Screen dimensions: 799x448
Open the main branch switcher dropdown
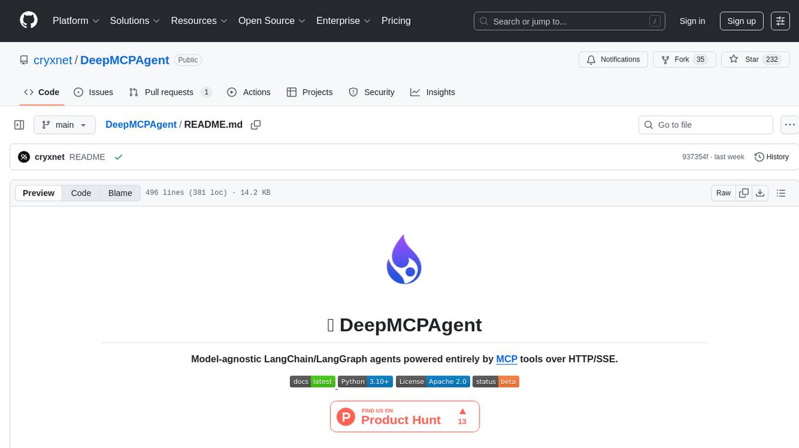pyautogui.click(x=64, y=125)
